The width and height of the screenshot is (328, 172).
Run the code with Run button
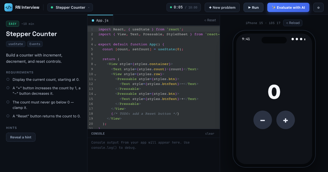253,7
